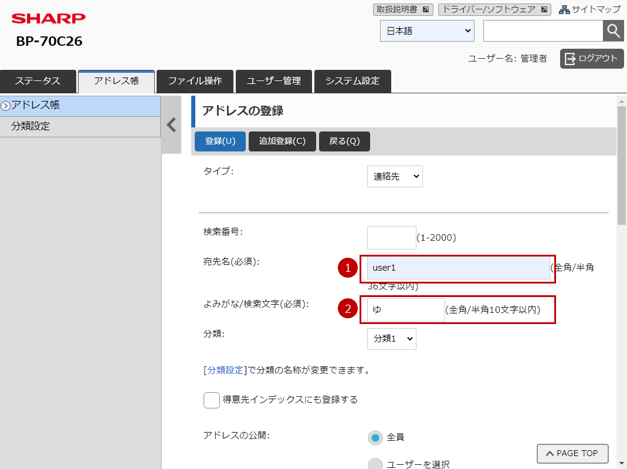
Task: Open 分類設定 in the left sidebar
Action: coord(80,126)
